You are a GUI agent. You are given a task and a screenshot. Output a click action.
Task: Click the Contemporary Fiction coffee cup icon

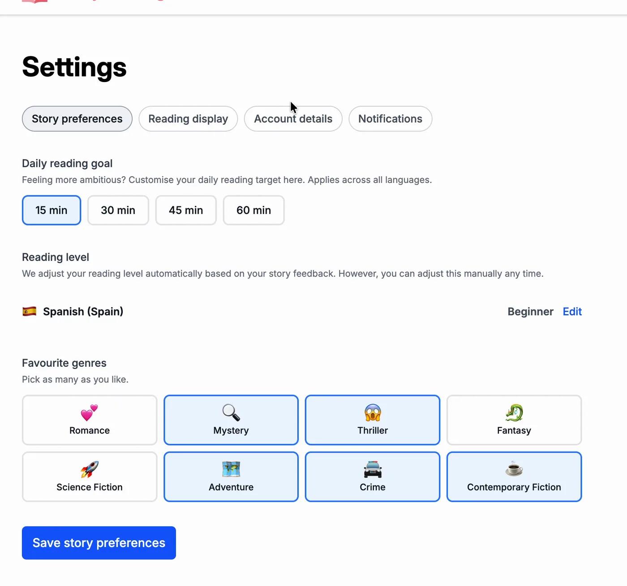coord(514,469)
